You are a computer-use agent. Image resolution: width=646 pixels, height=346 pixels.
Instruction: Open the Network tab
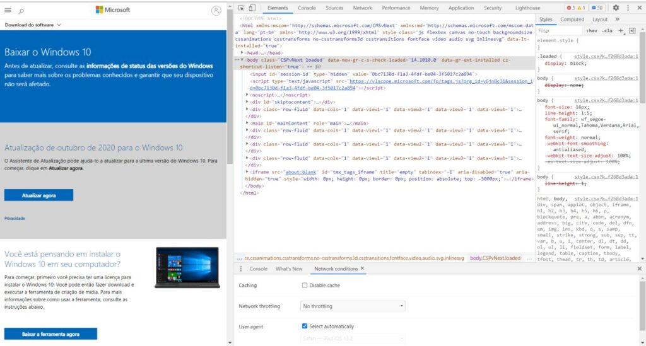363,8
